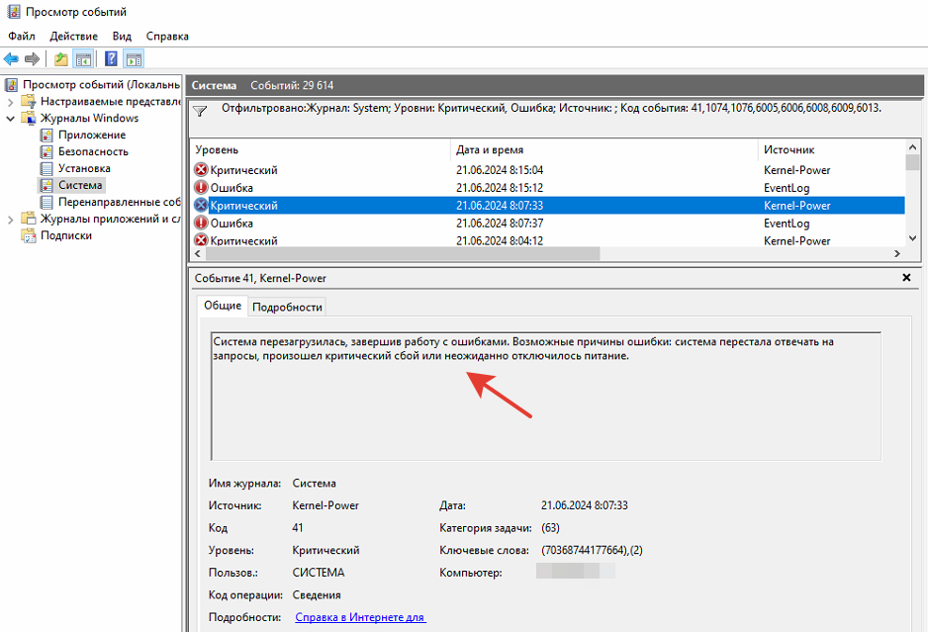This screenshot has height=632, width=928.
Task: Click the event list scroll down arrow
Action: [912, 238]
